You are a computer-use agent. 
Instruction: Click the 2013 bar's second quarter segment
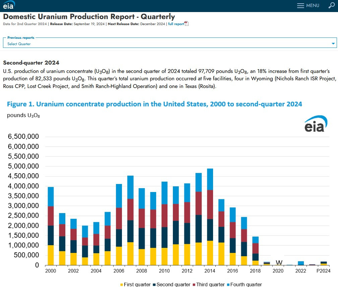(199, 229)
